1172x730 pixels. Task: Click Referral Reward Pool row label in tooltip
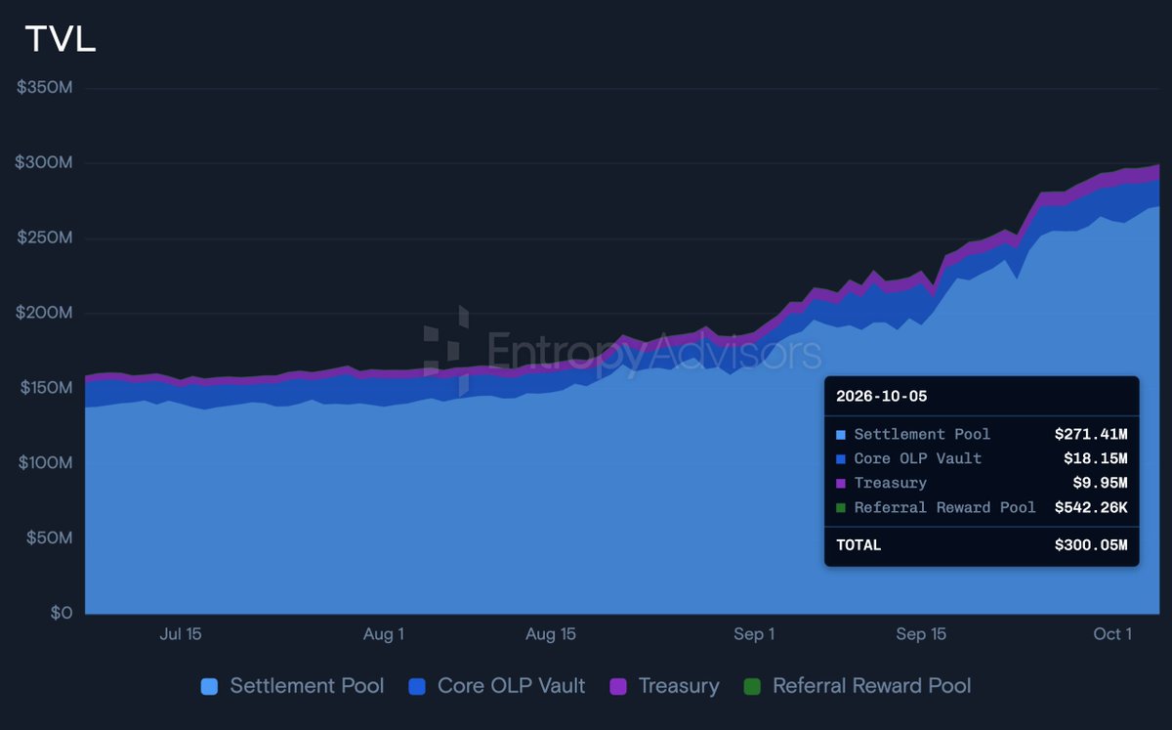[x=945, y=507]
